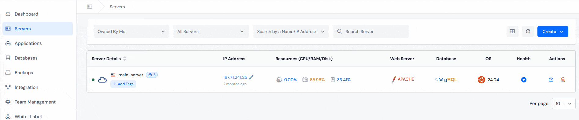579x120 pixels.
Task: Open main-server manage dashboard action icon
Action: click(551, 80)
